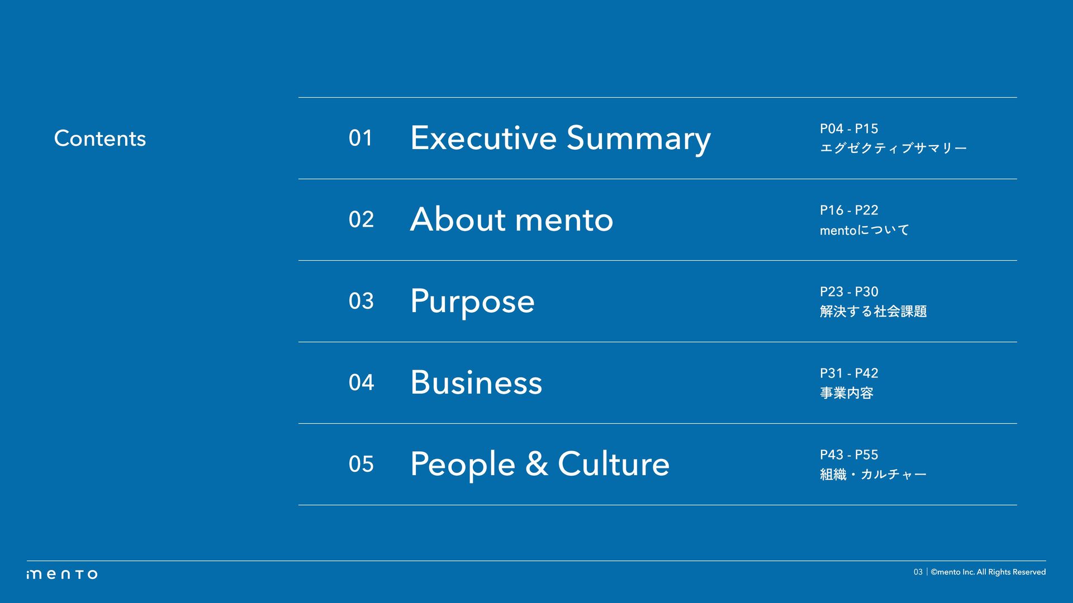Click the ©mento Inc. copyright notice
This screenshot has width=1073, height=603.
[x=988, y=572]
